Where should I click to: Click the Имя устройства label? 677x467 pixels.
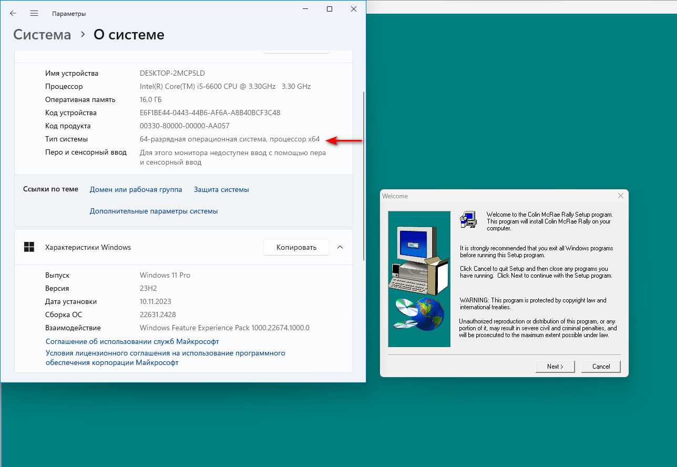pos(72,73)
